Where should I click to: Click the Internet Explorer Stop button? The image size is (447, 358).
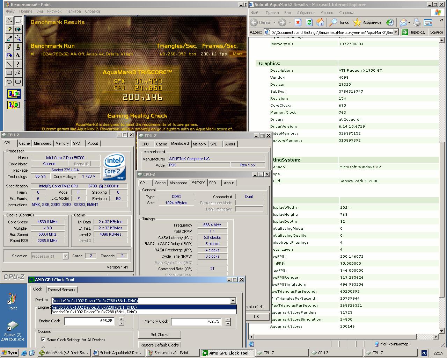[x=298, y=22]
